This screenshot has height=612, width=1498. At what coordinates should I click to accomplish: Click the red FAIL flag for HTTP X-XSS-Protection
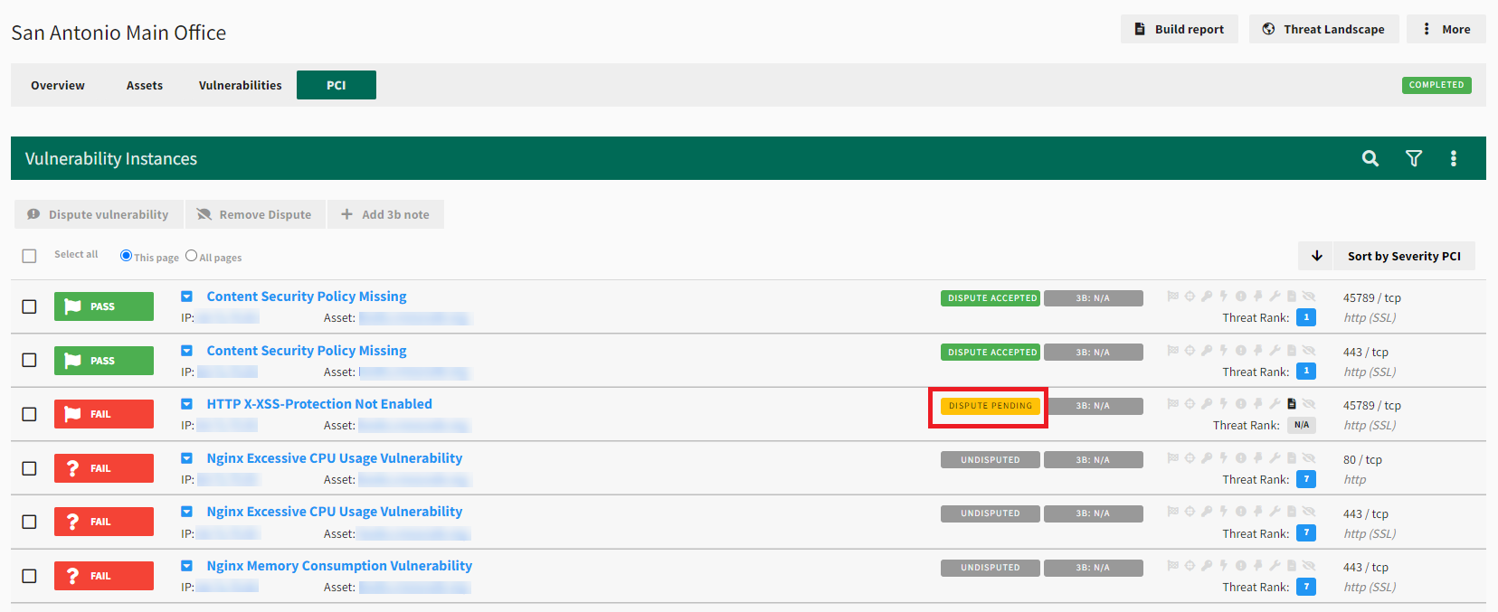104,414
